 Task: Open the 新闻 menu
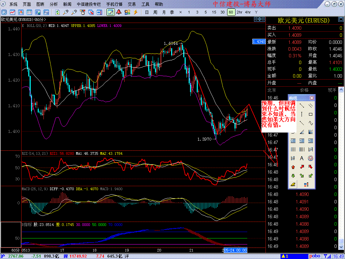click(67, 4)
